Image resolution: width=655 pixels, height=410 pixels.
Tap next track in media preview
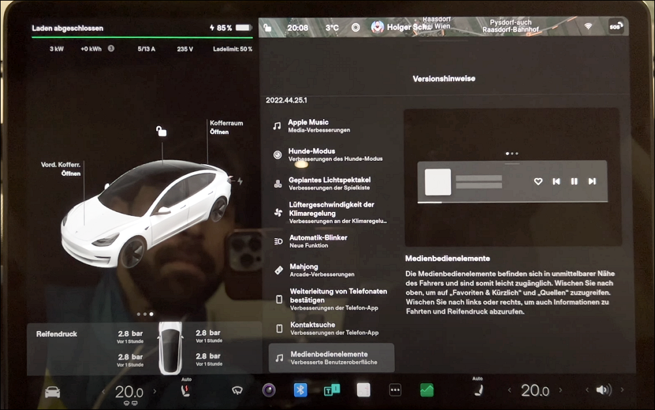click(x=592, y=181)
